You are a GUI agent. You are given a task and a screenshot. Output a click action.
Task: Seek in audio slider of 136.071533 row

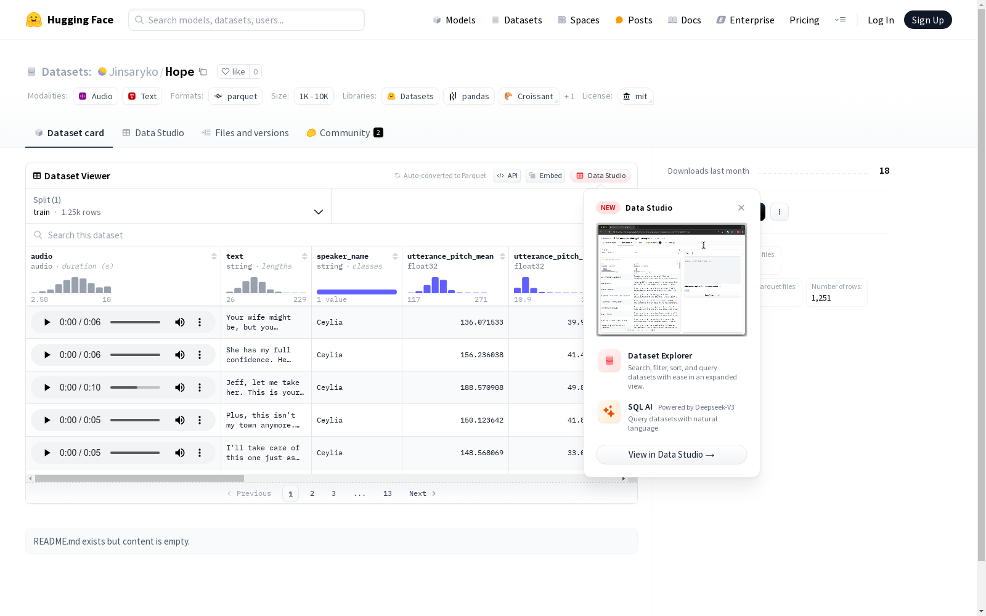coord(135,322)
